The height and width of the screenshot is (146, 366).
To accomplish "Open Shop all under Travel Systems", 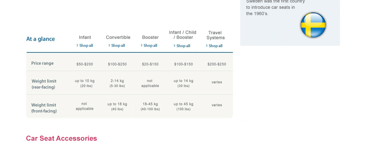I will pyautogui.click(x=215, y=46).
